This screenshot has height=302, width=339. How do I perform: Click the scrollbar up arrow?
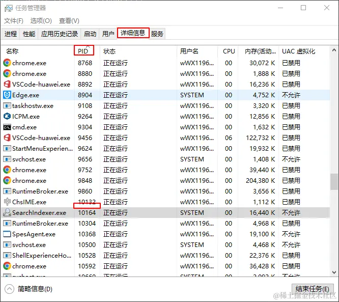point(334,50)
